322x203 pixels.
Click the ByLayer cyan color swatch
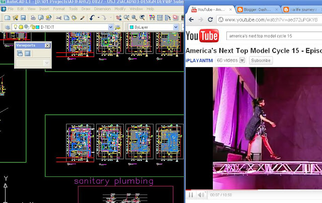click(132, 27)
